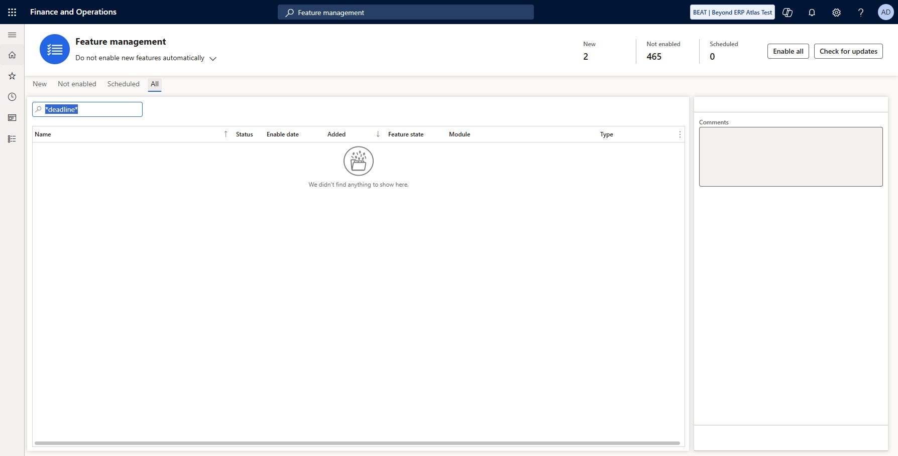Click the Added column header
Screen dimensions: 898x456
pyautogui.click(x=336, y=134)
